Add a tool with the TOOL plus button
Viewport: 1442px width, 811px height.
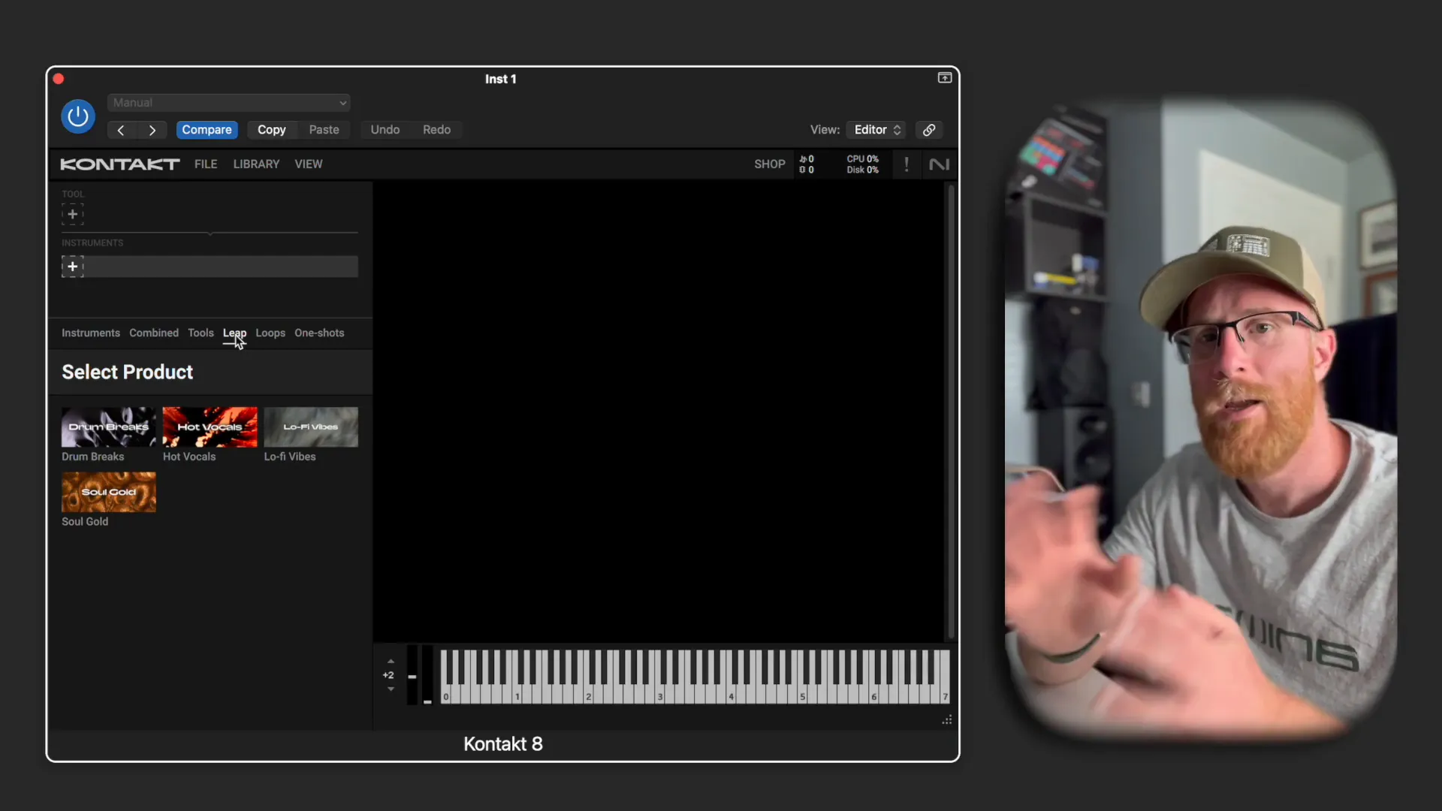72,215
